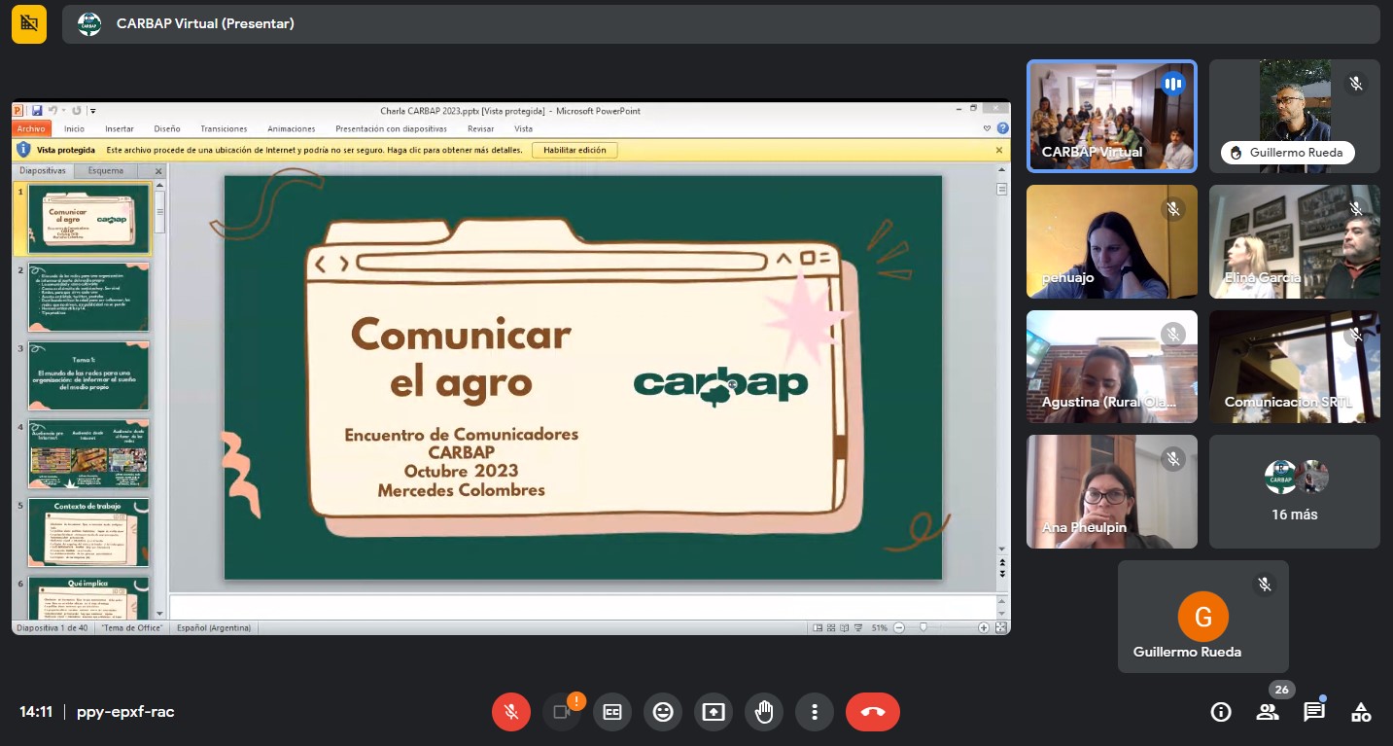Open the emoji reactions button
Image resolution: width=1393 pixels, height=746 pixels.
click(663, 712)
